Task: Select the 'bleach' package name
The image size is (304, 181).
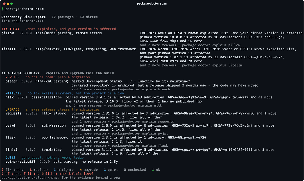Action: point(12,81)
